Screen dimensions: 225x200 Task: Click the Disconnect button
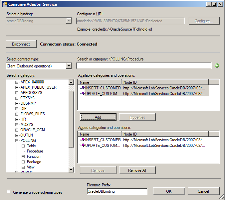tap(21, 44)
